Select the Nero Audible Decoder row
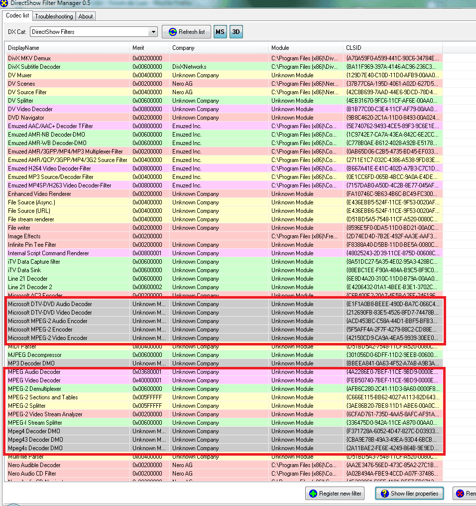 [x=225, y=465]
